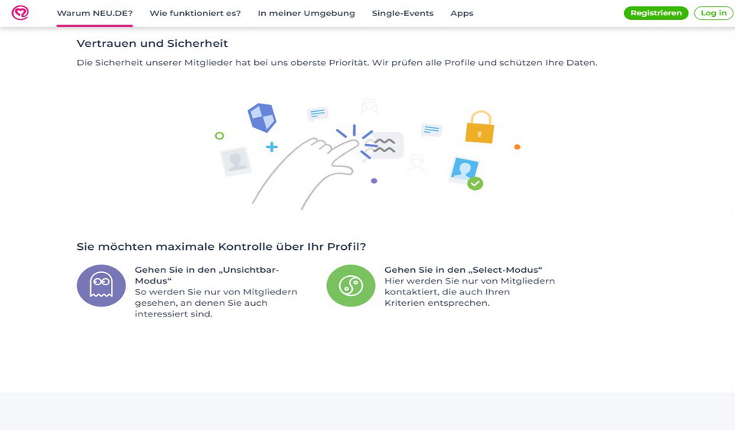Click the Gehen Sie in den Select-Modus title
Image resolution: width=735 pixels, height=430 pixels.
coord(463,270)
